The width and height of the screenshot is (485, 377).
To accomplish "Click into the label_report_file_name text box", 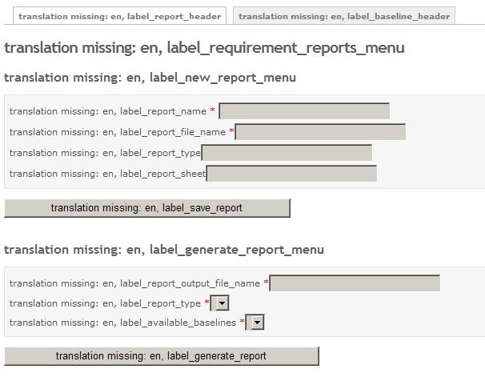I will pos(320,132).
